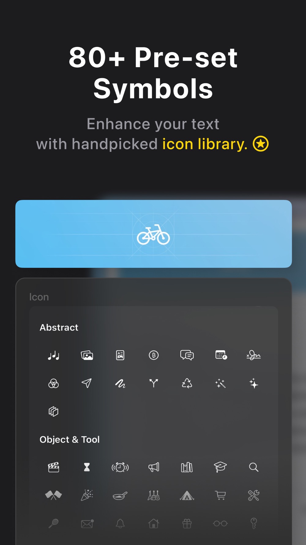Choose the chat bubbles icon
This screenshot has width=306, height=545.
[187, 355]
